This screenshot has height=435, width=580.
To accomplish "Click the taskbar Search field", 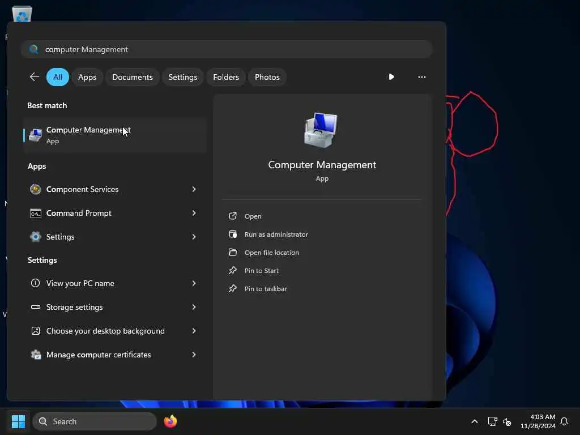I will (x=95, y=421).
